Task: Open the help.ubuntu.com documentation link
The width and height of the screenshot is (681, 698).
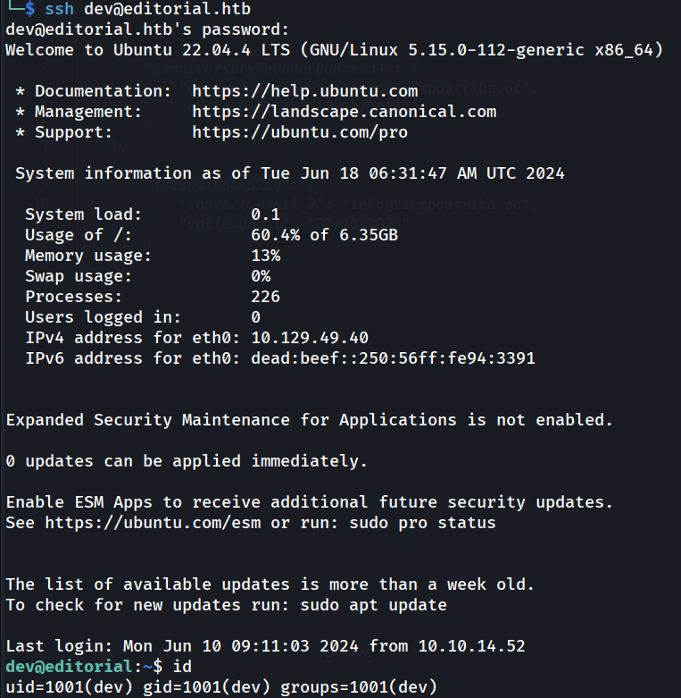Action: point(304,91)
